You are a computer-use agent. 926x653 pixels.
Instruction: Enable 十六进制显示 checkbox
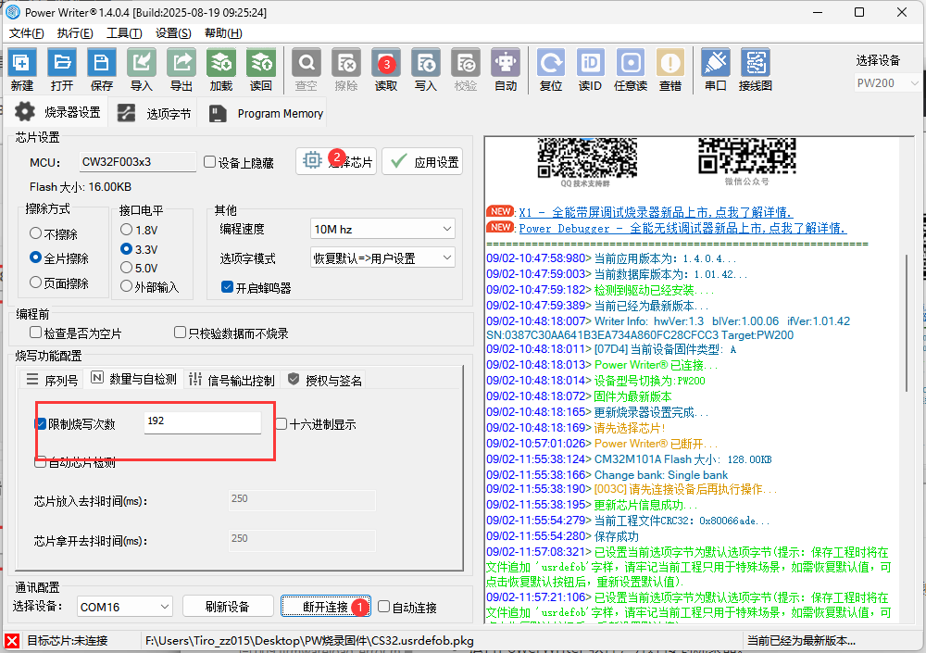(282, 423)
